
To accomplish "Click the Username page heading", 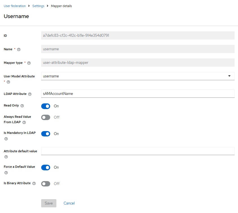I will tap(16, 16).
